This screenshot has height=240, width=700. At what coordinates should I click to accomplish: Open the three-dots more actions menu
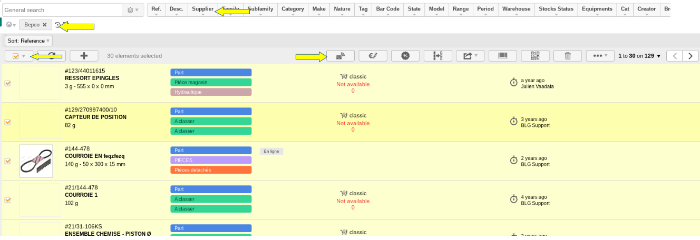tap(600, 56)
